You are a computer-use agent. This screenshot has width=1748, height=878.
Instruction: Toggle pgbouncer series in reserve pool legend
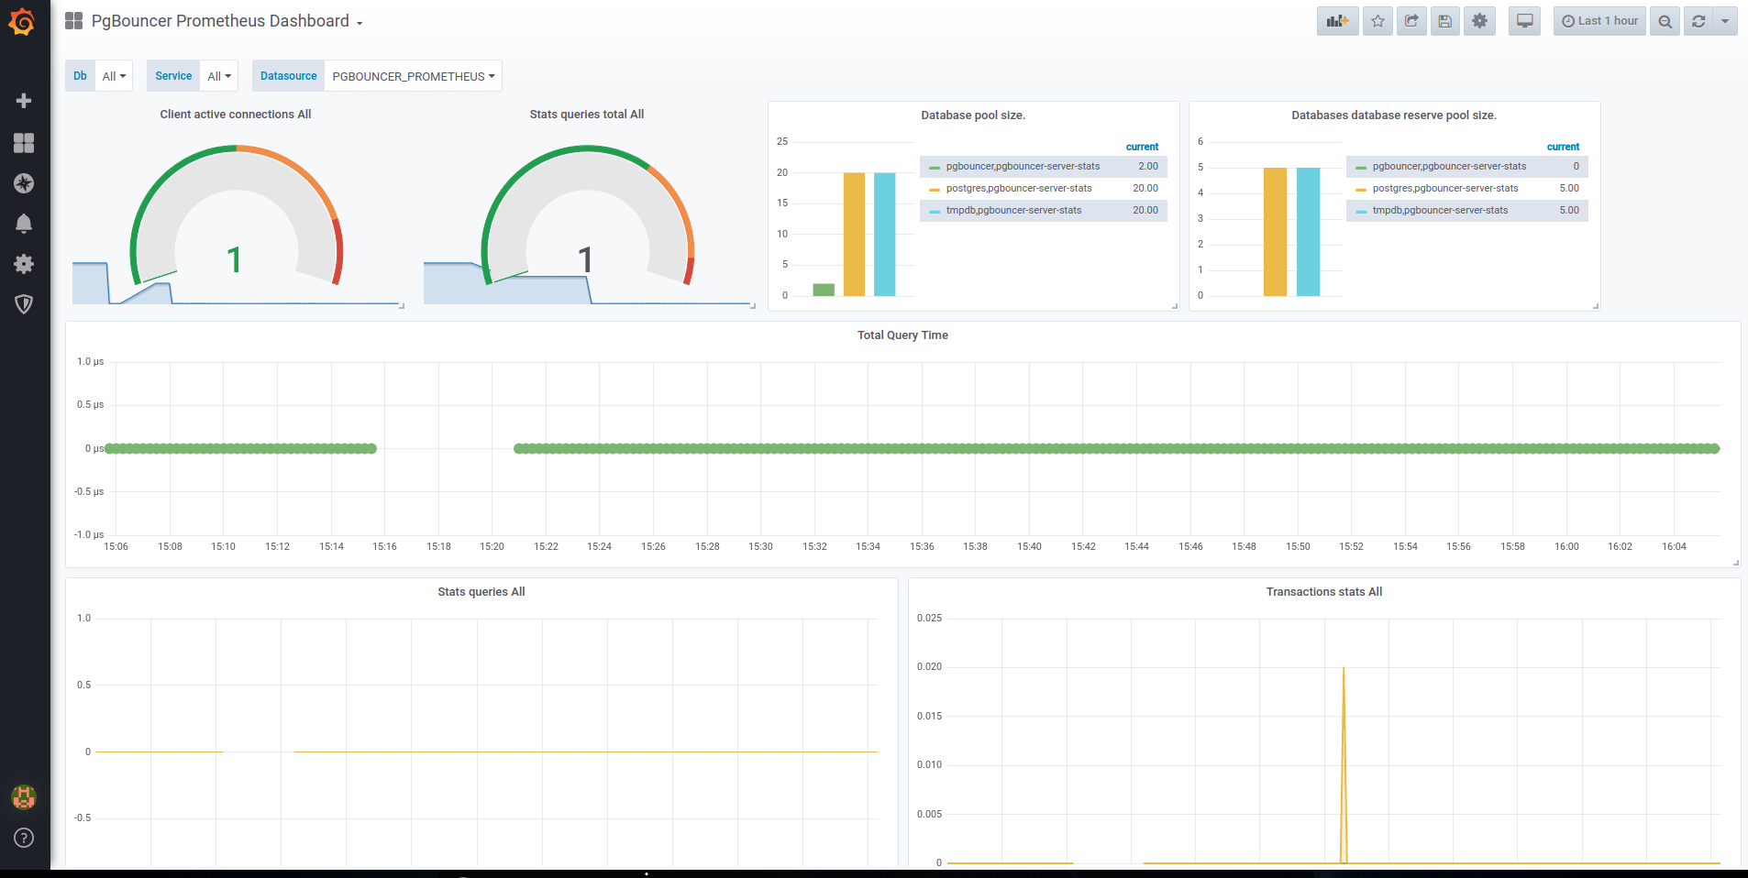[x=1449, y=167]
